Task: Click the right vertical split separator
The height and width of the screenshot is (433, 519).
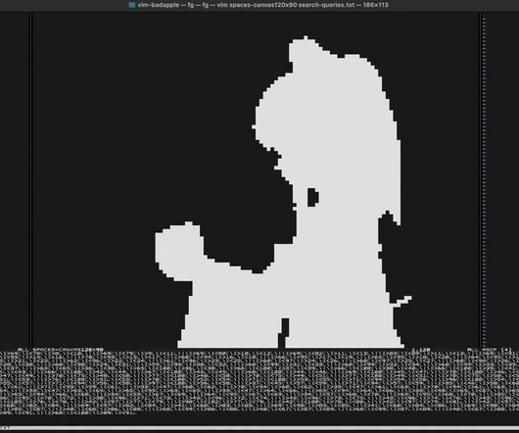Action: click(x=480, y=180)
